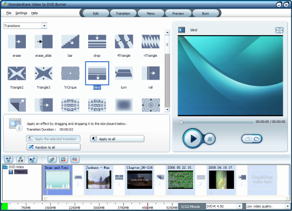The width and height of the screenshot is (292, 211).
Task: Select the 4Triangle transition icon
Action: [x=124, y=41]
